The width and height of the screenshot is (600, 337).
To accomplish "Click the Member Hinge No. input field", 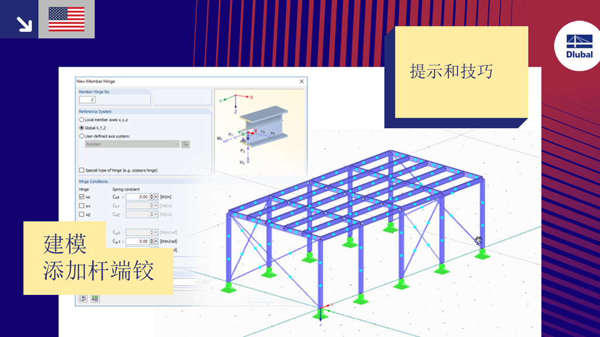I will point(87,99).
